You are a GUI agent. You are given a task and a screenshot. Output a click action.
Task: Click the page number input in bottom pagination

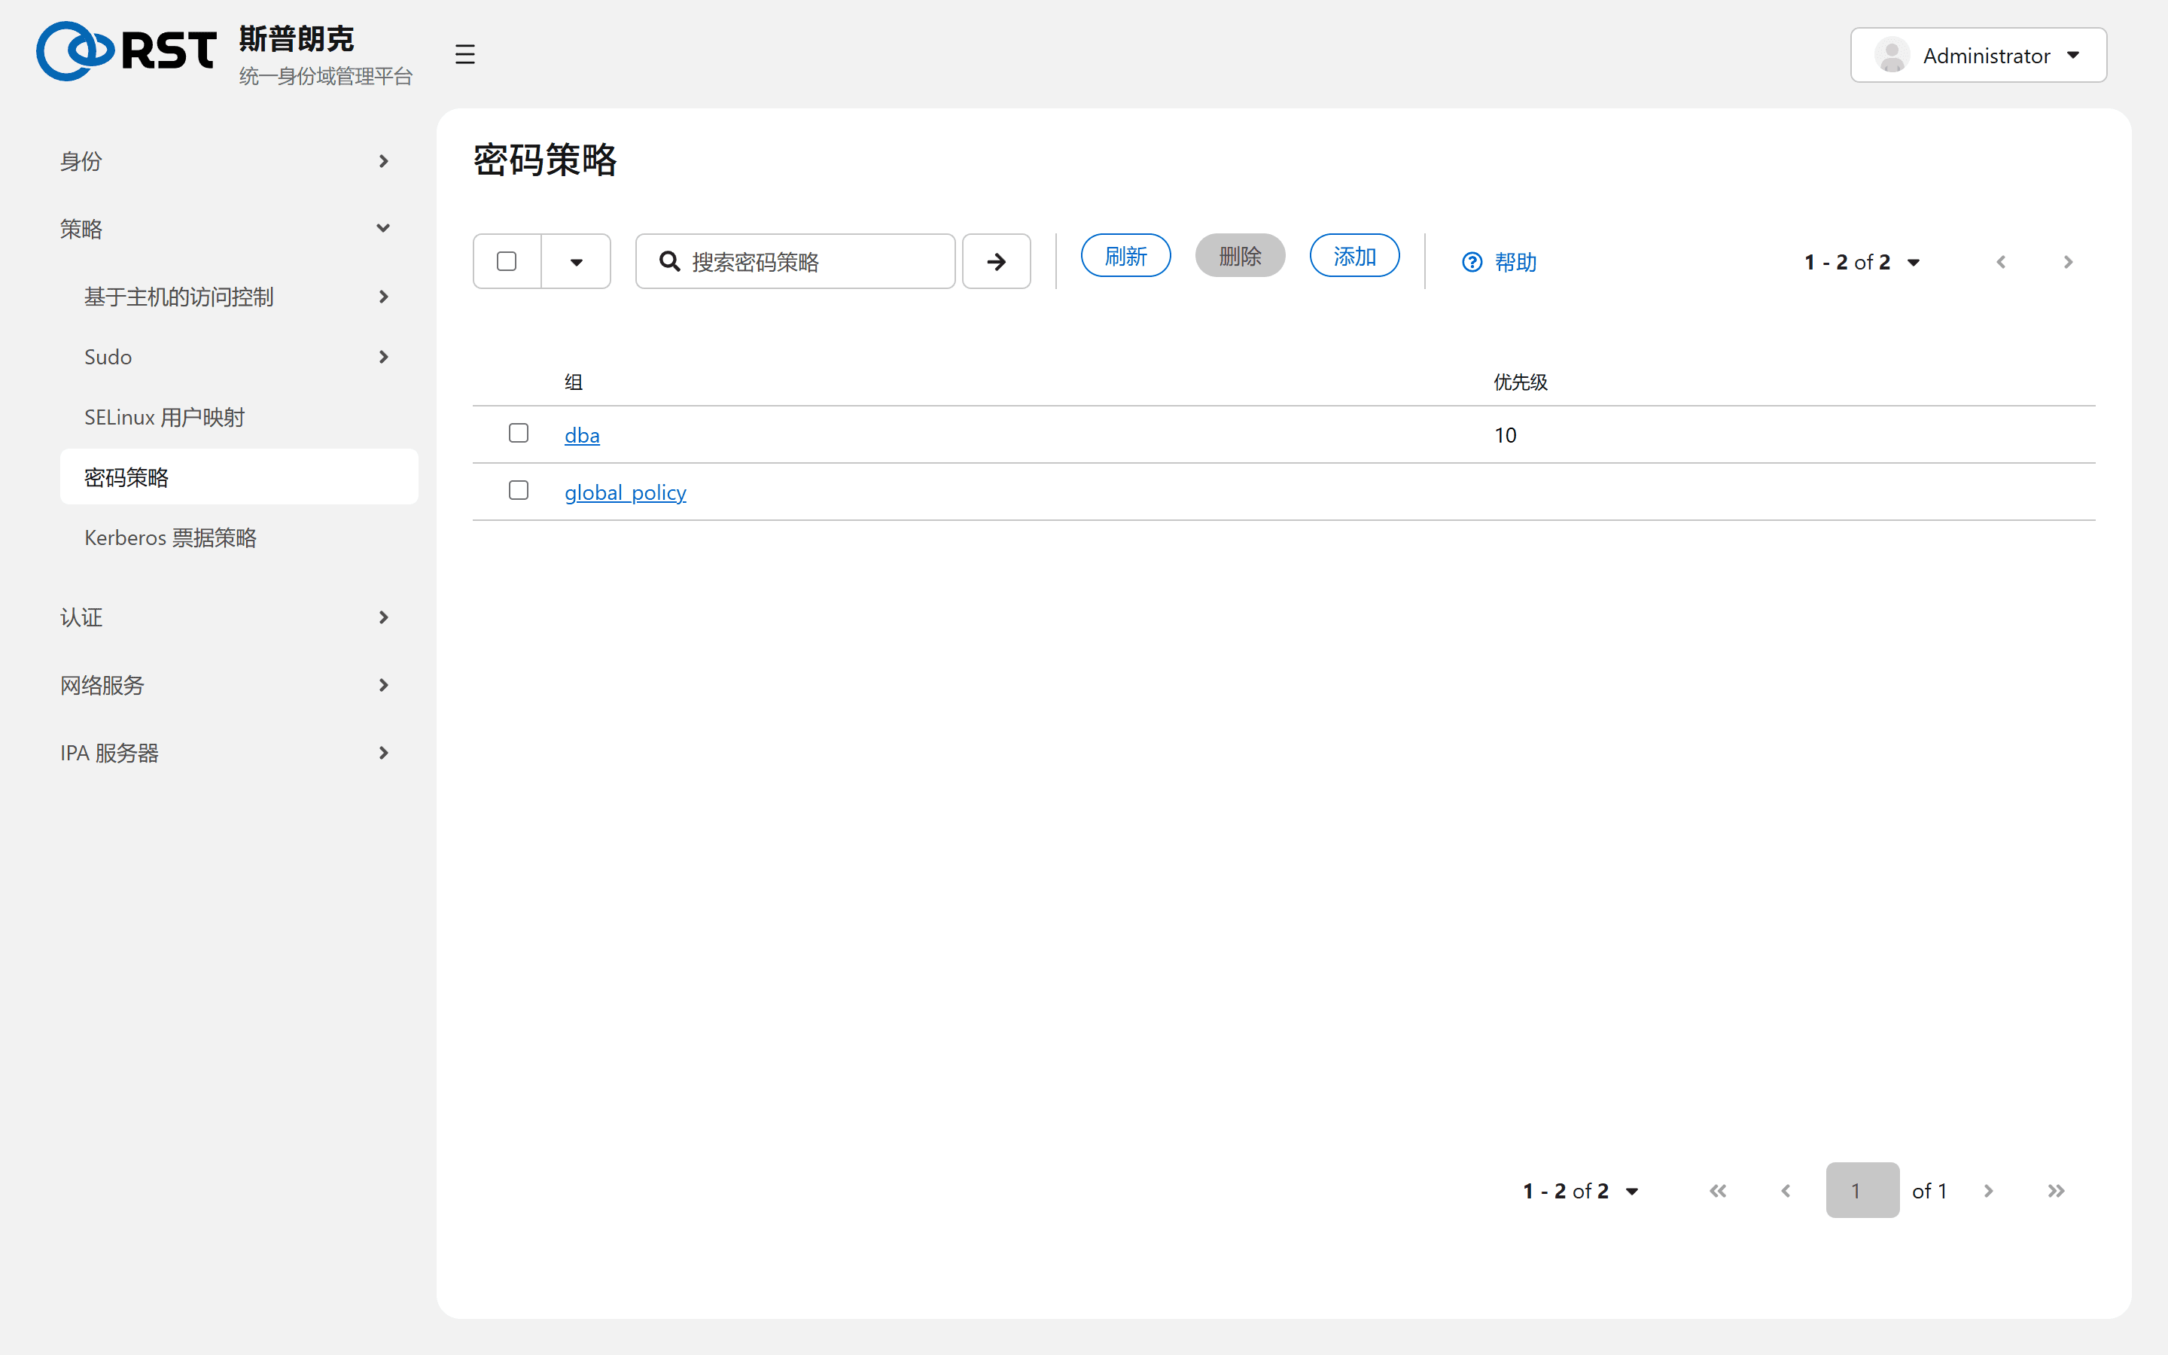(1862, 1191)
